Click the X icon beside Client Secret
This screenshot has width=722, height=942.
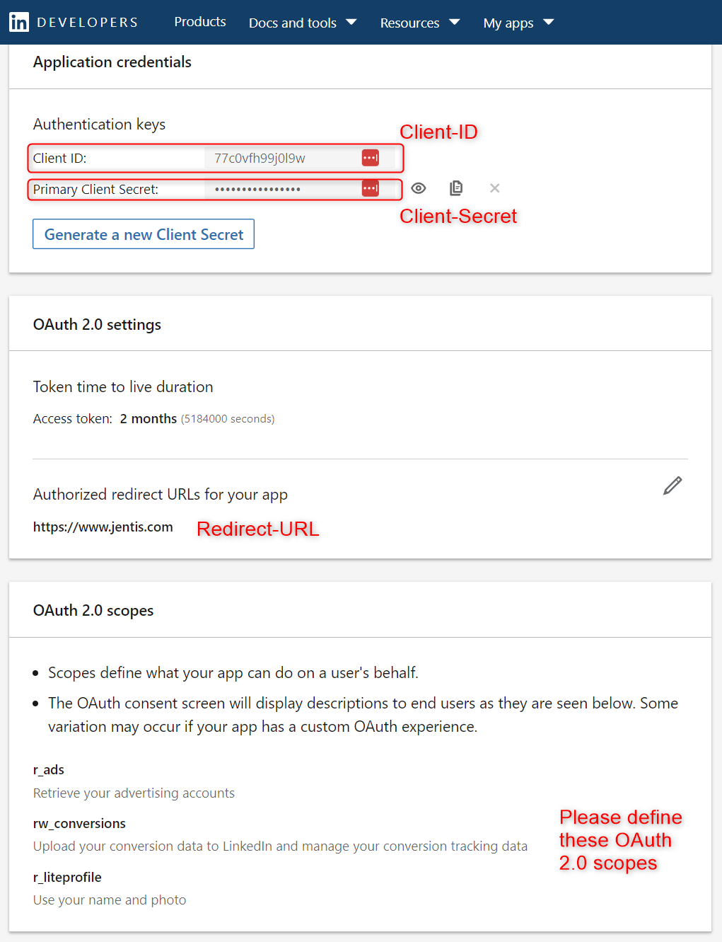tap(495, 188)
